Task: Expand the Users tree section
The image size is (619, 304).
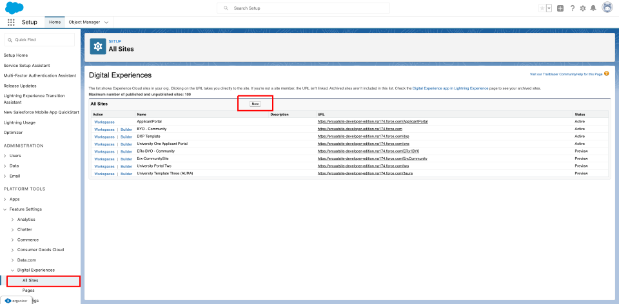Action: pyautogui.click(x=6, y=155)
